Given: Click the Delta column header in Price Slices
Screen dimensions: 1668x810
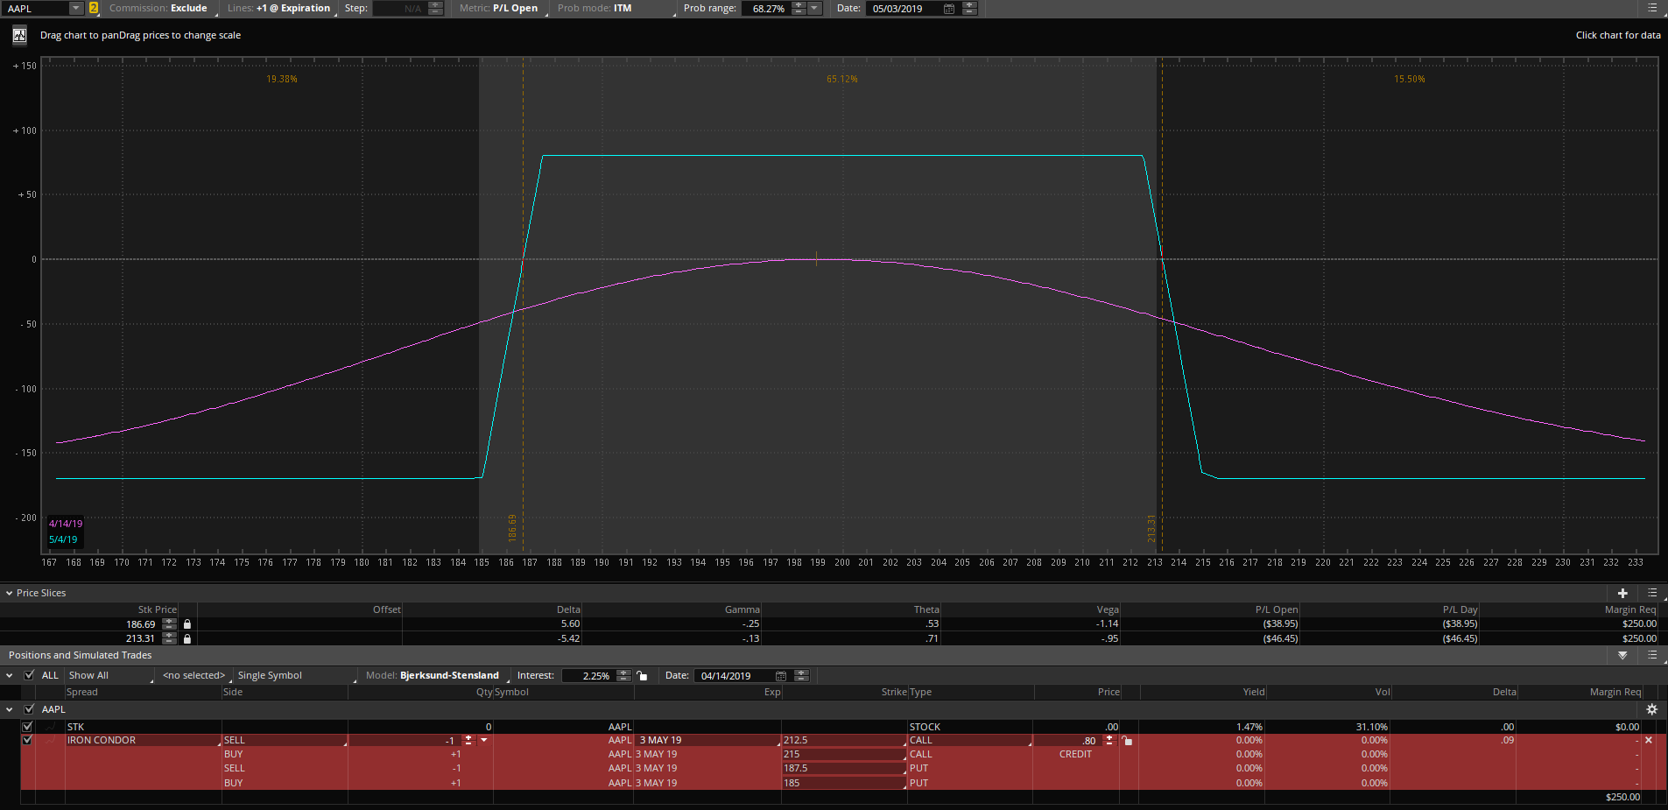Looking at the screenshot, I should [x=568, y=609].
